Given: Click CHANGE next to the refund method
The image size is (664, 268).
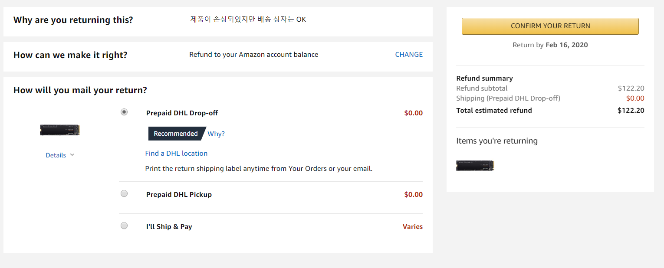Looking at the screenshot, I should pos(408,55).
